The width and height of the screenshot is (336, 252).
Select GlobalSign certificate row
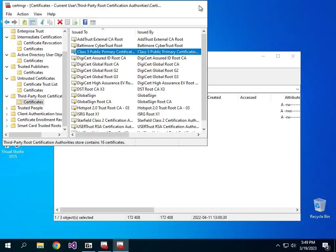tap(136, 95)
